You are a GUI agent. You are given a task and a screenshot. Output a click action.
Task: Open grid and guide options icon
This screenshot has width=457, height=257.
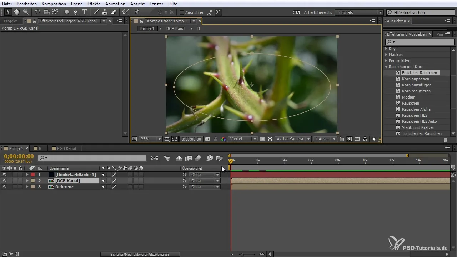(167, 139)
